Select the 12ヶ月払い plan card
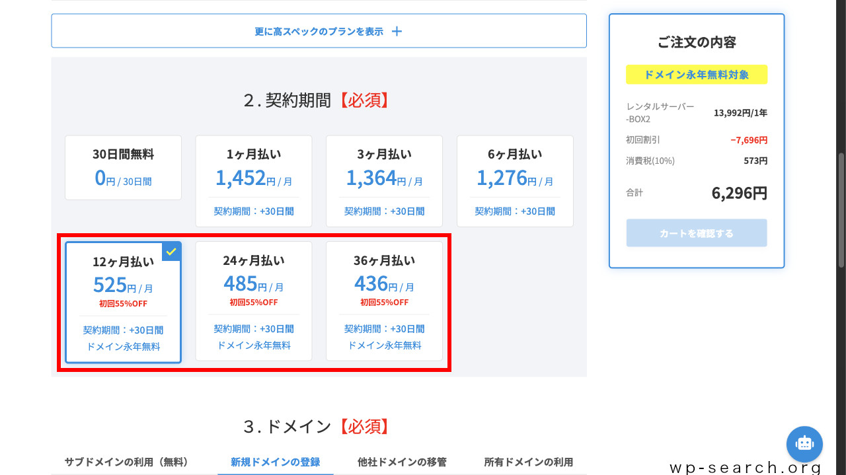 point(123,302)
